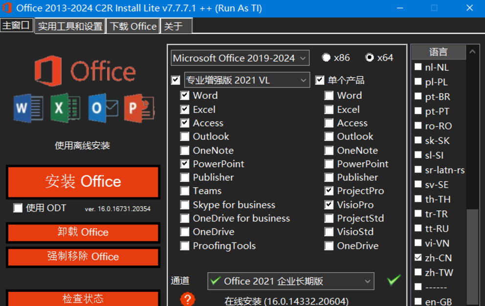Check the Teams checkbox
The image size is (485, 306).
point(185,191)
